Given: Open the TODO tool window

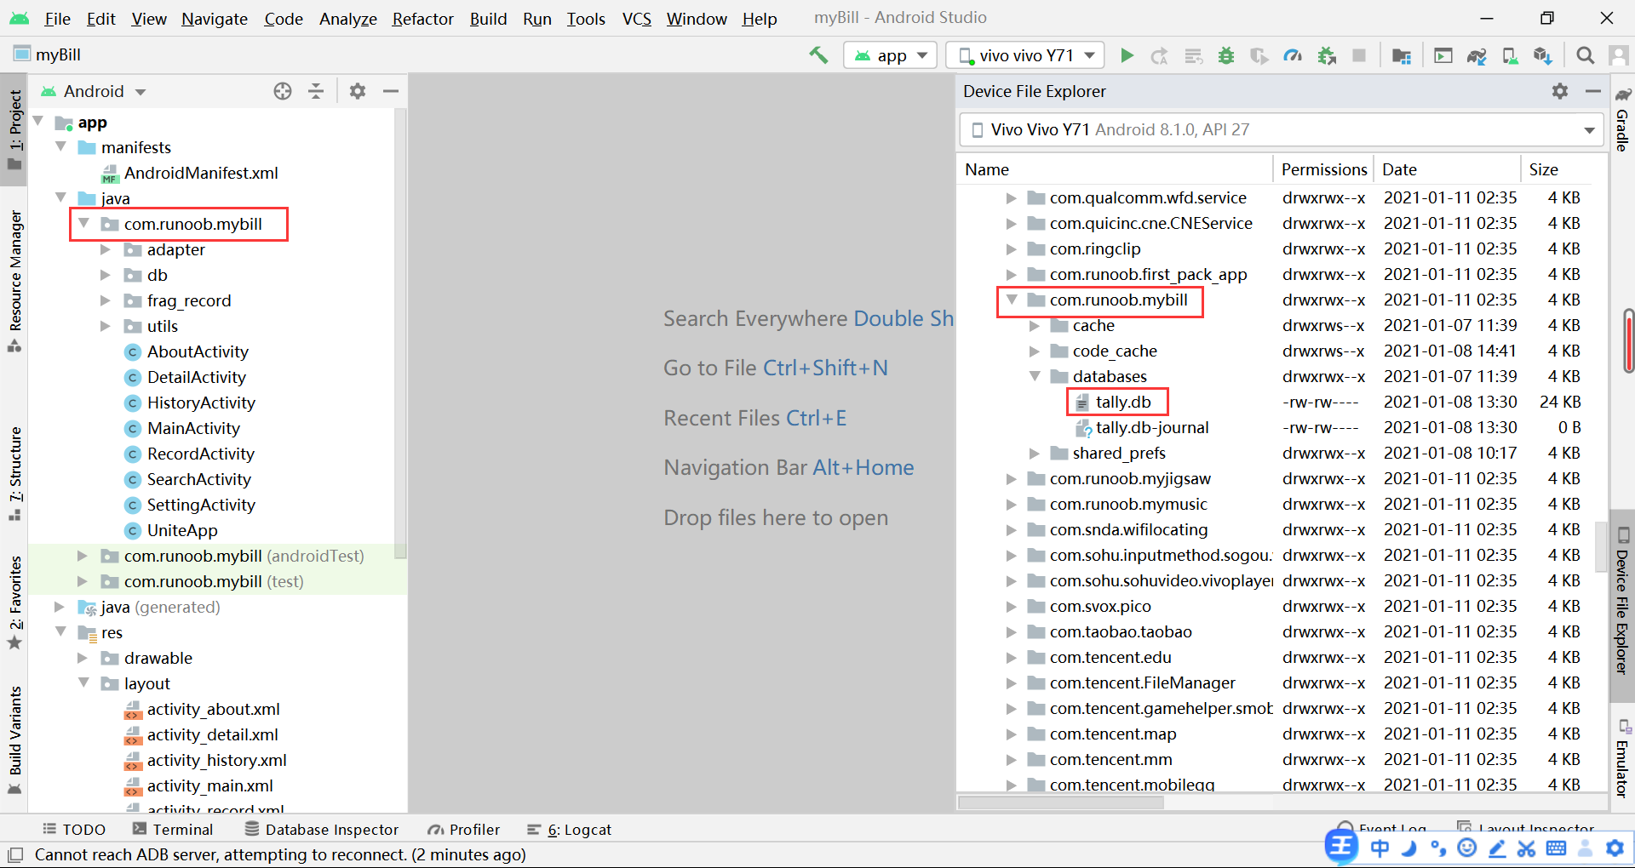Looking at the screenshot, I should [x=74, y=830].
